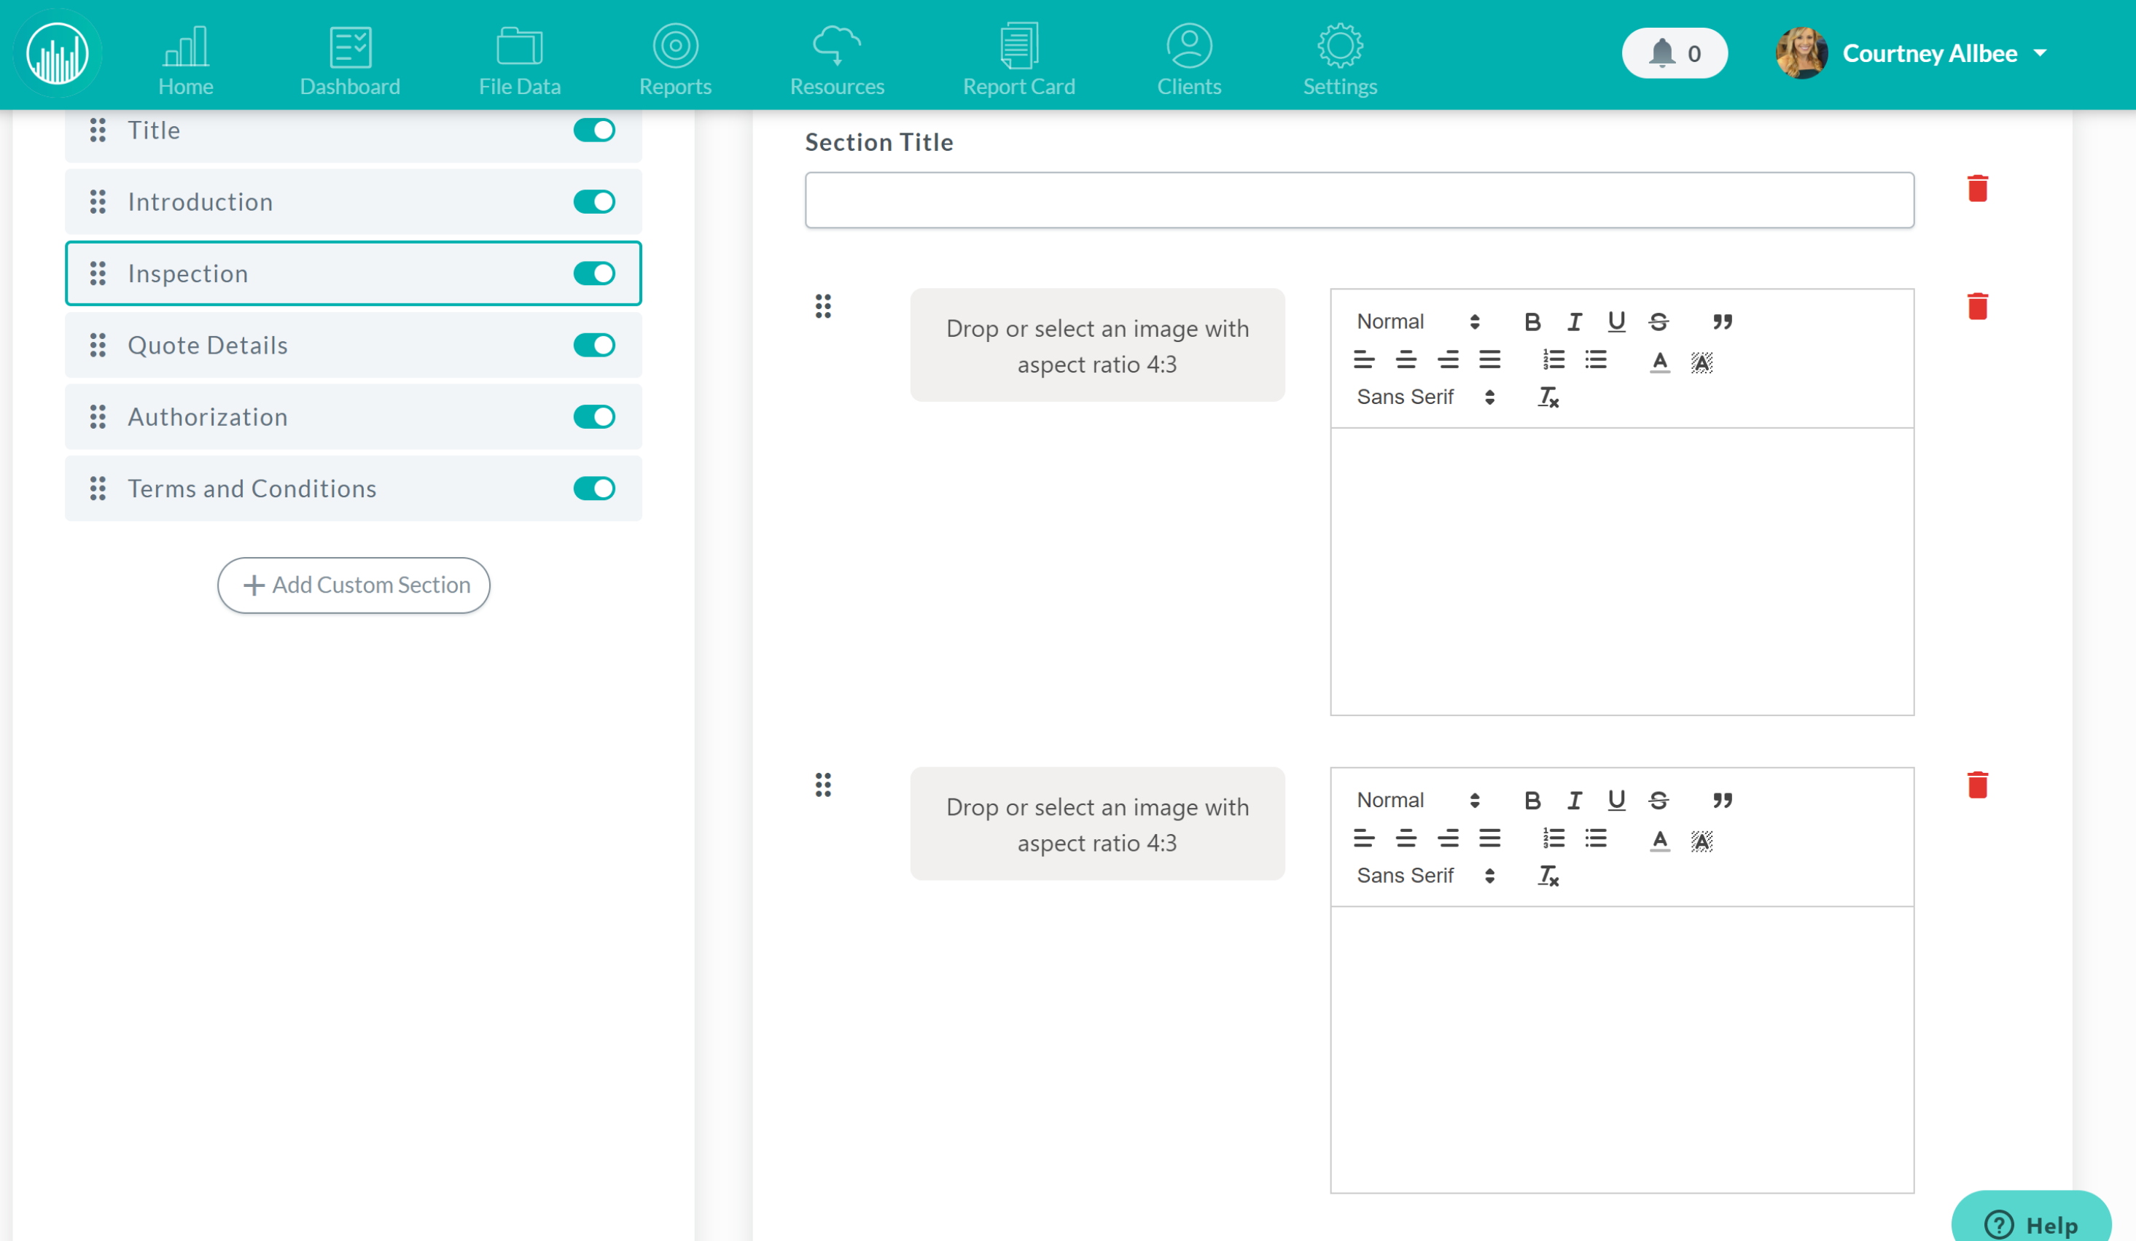
Task: Disable the Authorization section switch
Action: point(593,416)
